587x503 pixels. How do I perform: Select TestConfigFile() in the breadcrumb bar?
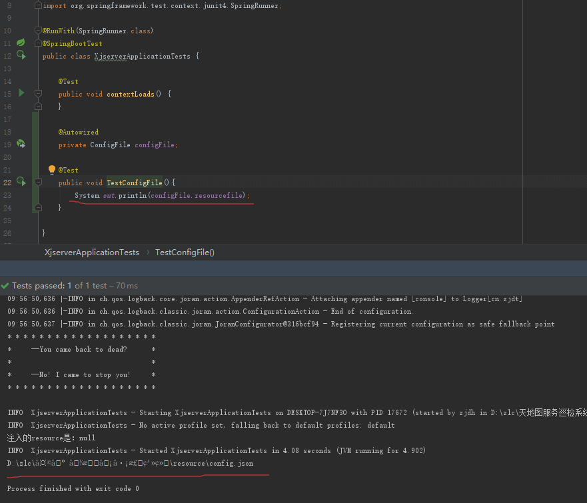(185, 252)
